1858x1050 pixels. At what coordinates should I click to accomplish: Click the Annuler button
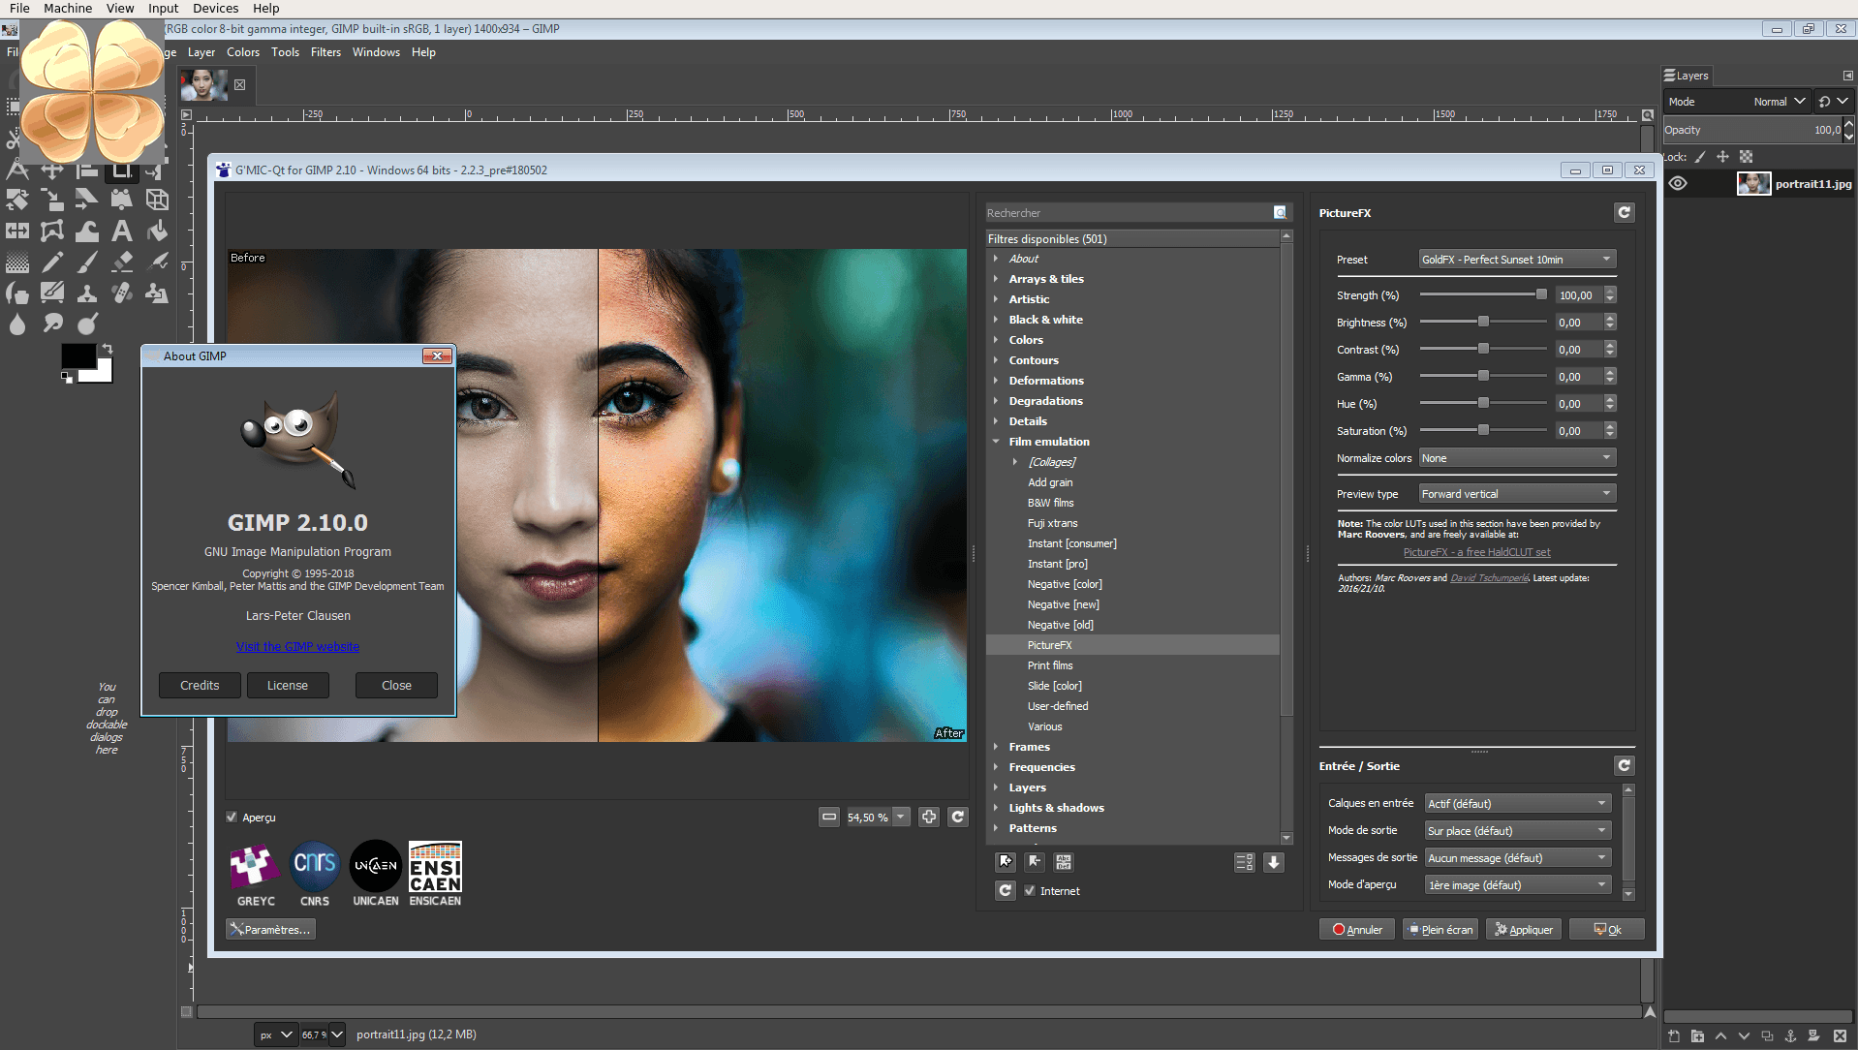click(1357, 929)
